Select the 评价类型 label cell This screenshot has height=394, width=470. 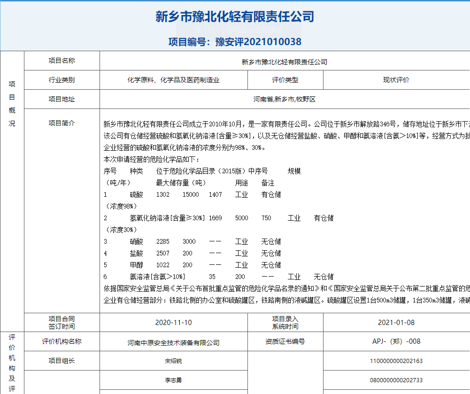point(285,80)
